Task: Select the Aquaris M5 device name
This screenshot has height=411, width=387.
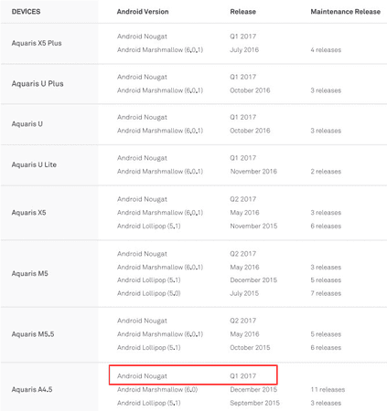Action: coord(30,273)
